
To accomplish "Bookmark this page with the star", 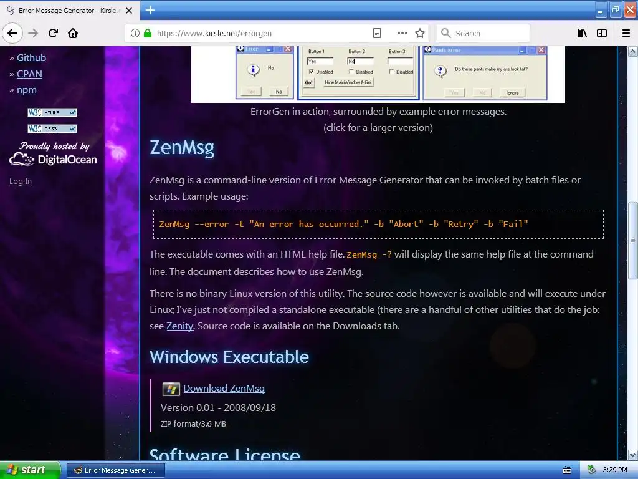I will pos(420,33).
